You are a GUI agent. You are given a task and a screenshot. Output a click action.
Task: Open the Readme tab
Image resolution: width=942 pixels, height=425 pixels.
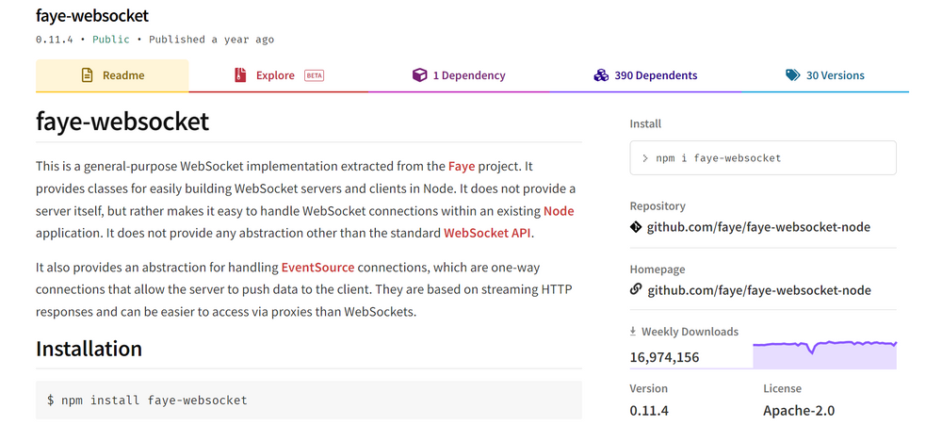click(112, 75)
